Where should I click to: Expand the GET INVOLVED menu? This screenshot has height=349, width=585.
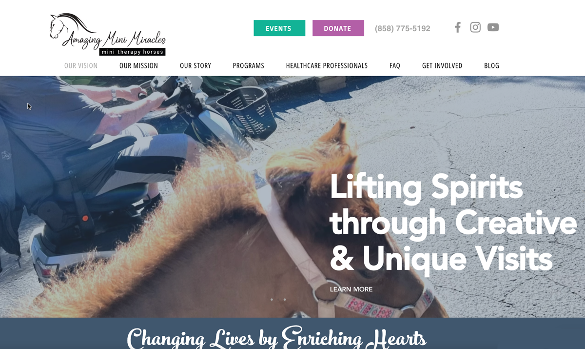(x=442, y=65)
